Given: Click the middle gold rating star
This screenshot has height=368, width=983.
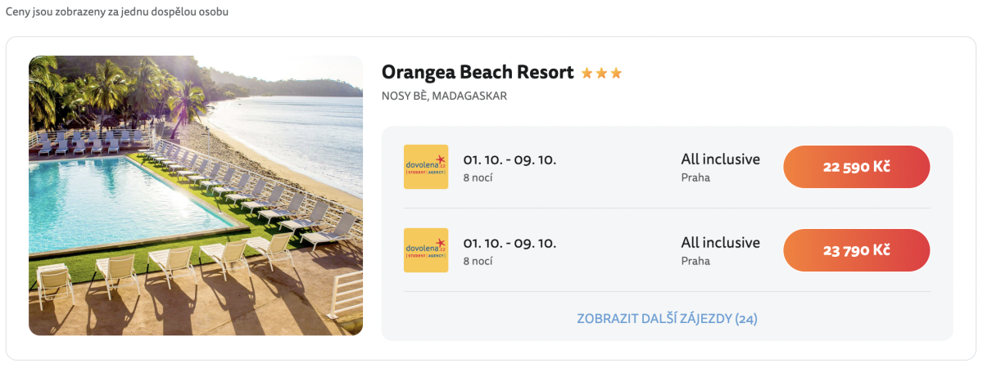Looking at the screenshot, I should pos(602,74).
